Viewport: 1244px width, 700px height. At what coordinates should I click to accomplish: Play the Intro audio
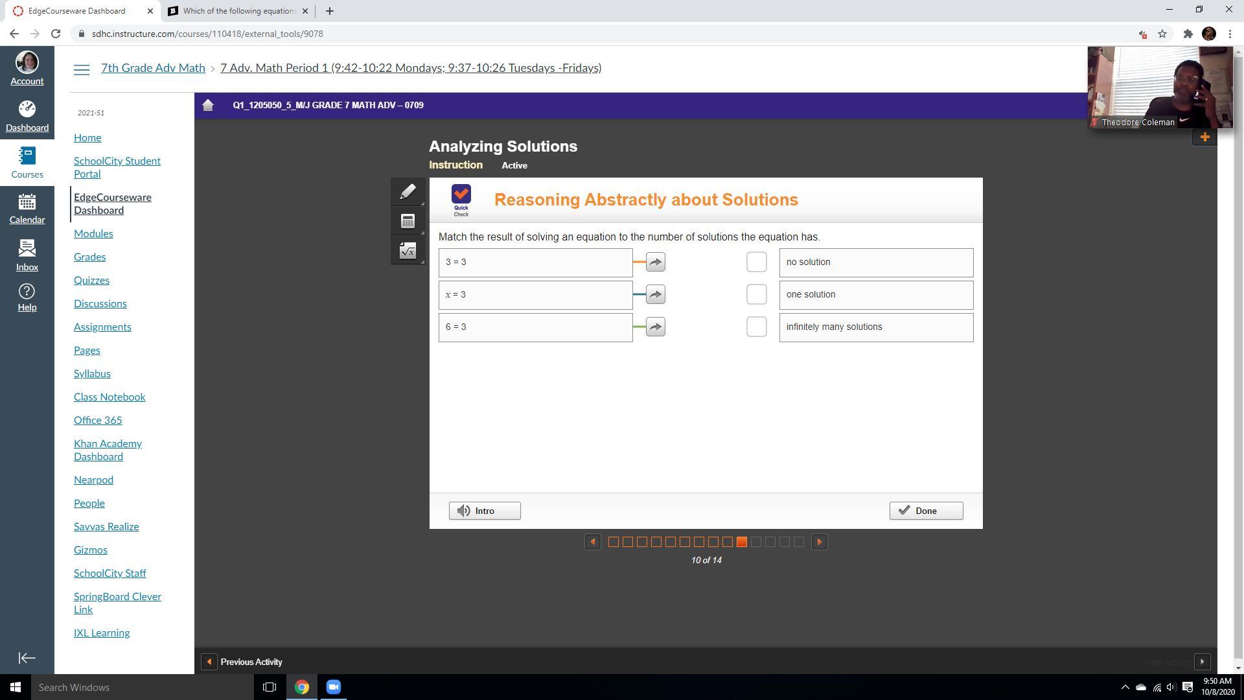point(485,511)
